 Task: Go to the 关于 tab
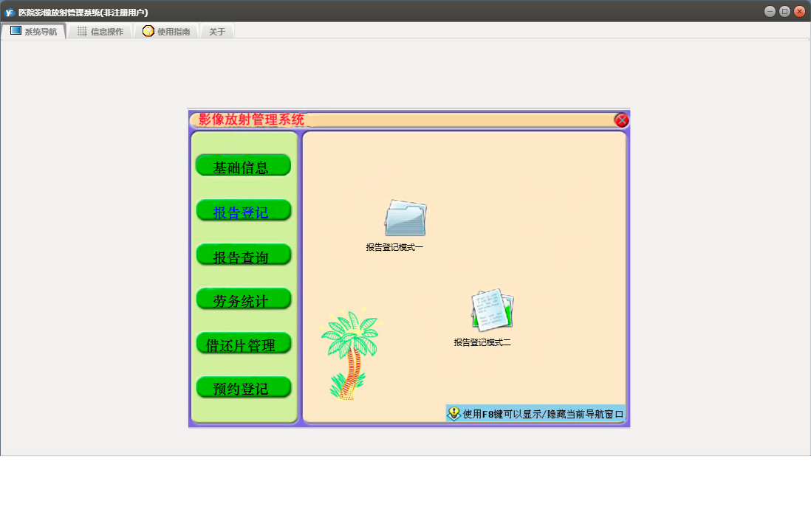[x=217, y=32]
